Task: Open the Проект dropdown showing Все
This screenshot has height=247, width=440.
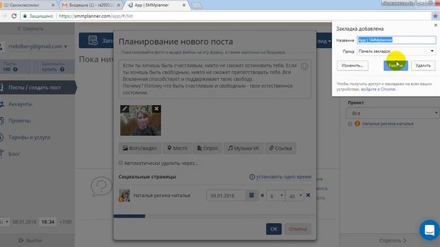Action: (393, 113)
